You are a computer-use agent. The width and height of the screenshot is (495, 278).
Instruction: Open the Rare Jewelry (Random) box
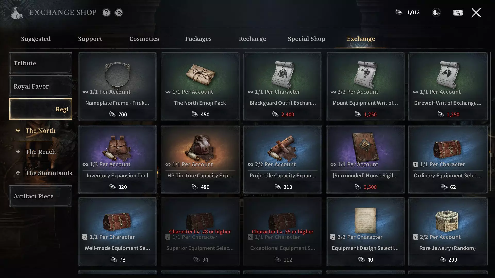pos(448,221)
